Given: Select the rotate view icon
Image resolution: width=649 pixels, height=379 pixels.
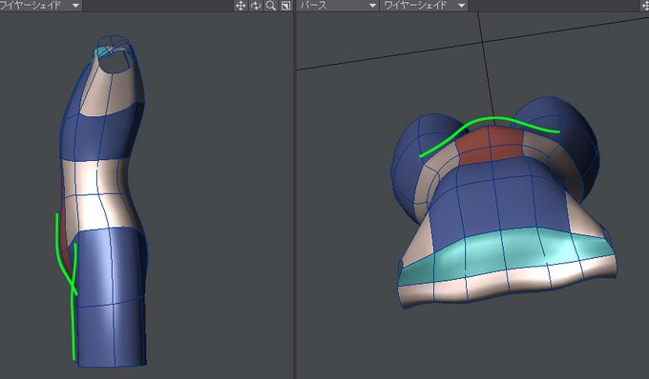Looking at the screenshot, I should pyautogui.click(x=256, y=6).
